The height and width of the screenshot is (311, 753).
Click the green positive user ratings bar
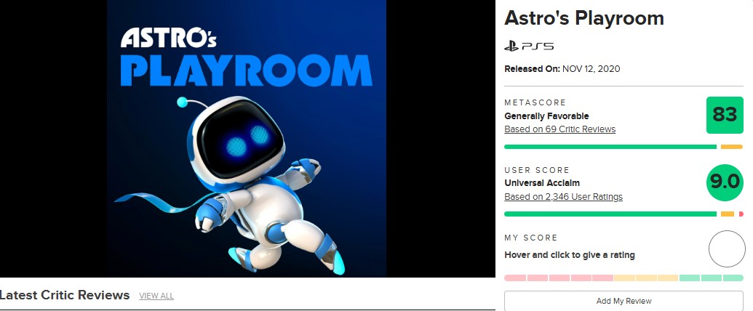(610, 214)
